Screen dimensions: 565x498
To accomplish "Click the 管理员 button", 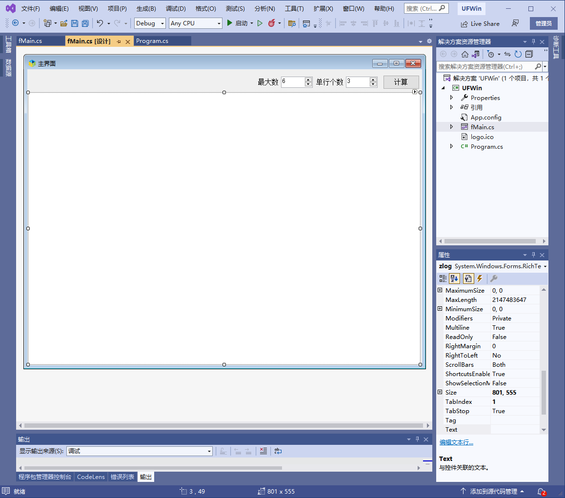I will coord(544,23).
